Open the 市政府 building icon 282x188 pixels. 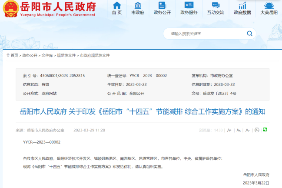[138, 6]
